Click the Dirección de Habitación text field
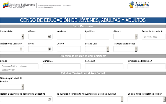Image resolution: width=166 pixels, height=104 pixels. click(x=147, y=66)
